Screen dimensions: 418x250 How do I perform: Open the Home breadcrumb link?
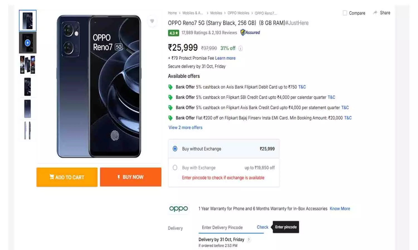172,13
